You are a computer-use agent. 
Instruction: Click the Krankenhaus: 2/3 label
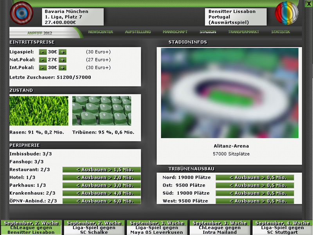32,193
